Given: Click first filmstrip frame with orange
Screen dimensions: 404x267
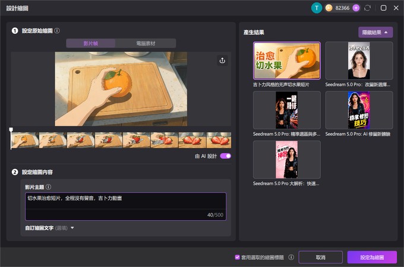Looking at the screenshot, I should [25, 140].
